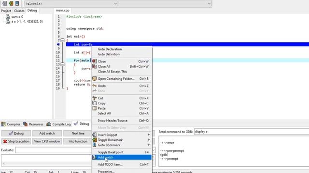This screenshot has width=309, height=173.
Task: Click the Undo arrow icon in the menu
Action: [x=95, y=86]
